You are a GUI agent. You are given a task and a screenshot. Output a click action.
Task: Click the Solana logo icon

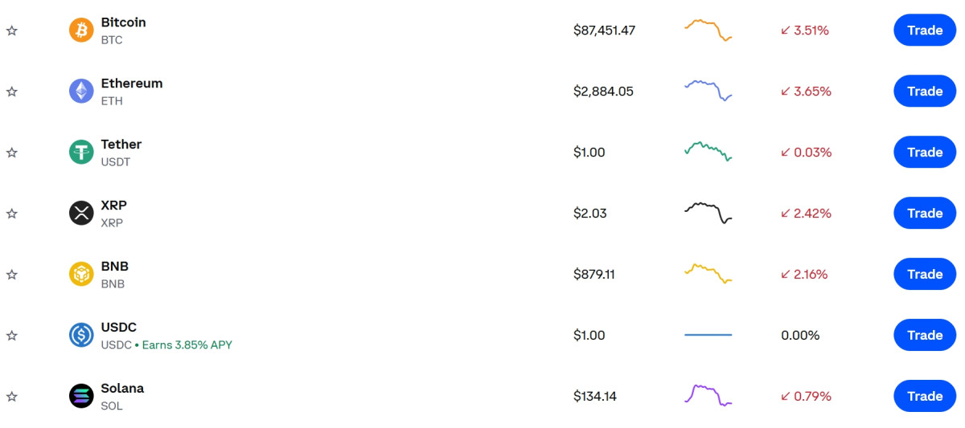pos(81,396)
